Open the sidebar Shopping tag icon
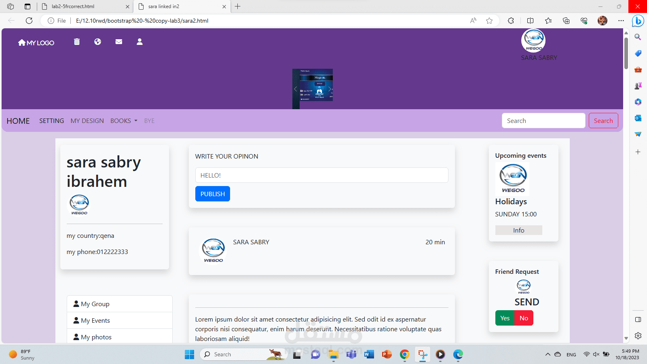647x364 pixels. point(638,53)
